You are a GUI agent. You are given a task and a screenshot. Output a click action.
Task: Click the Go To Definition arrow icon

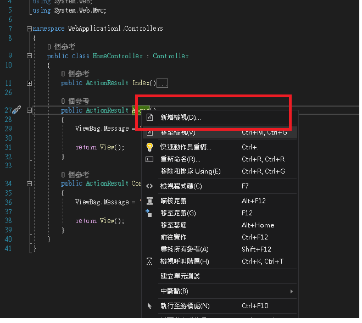(x=150, y=214)
